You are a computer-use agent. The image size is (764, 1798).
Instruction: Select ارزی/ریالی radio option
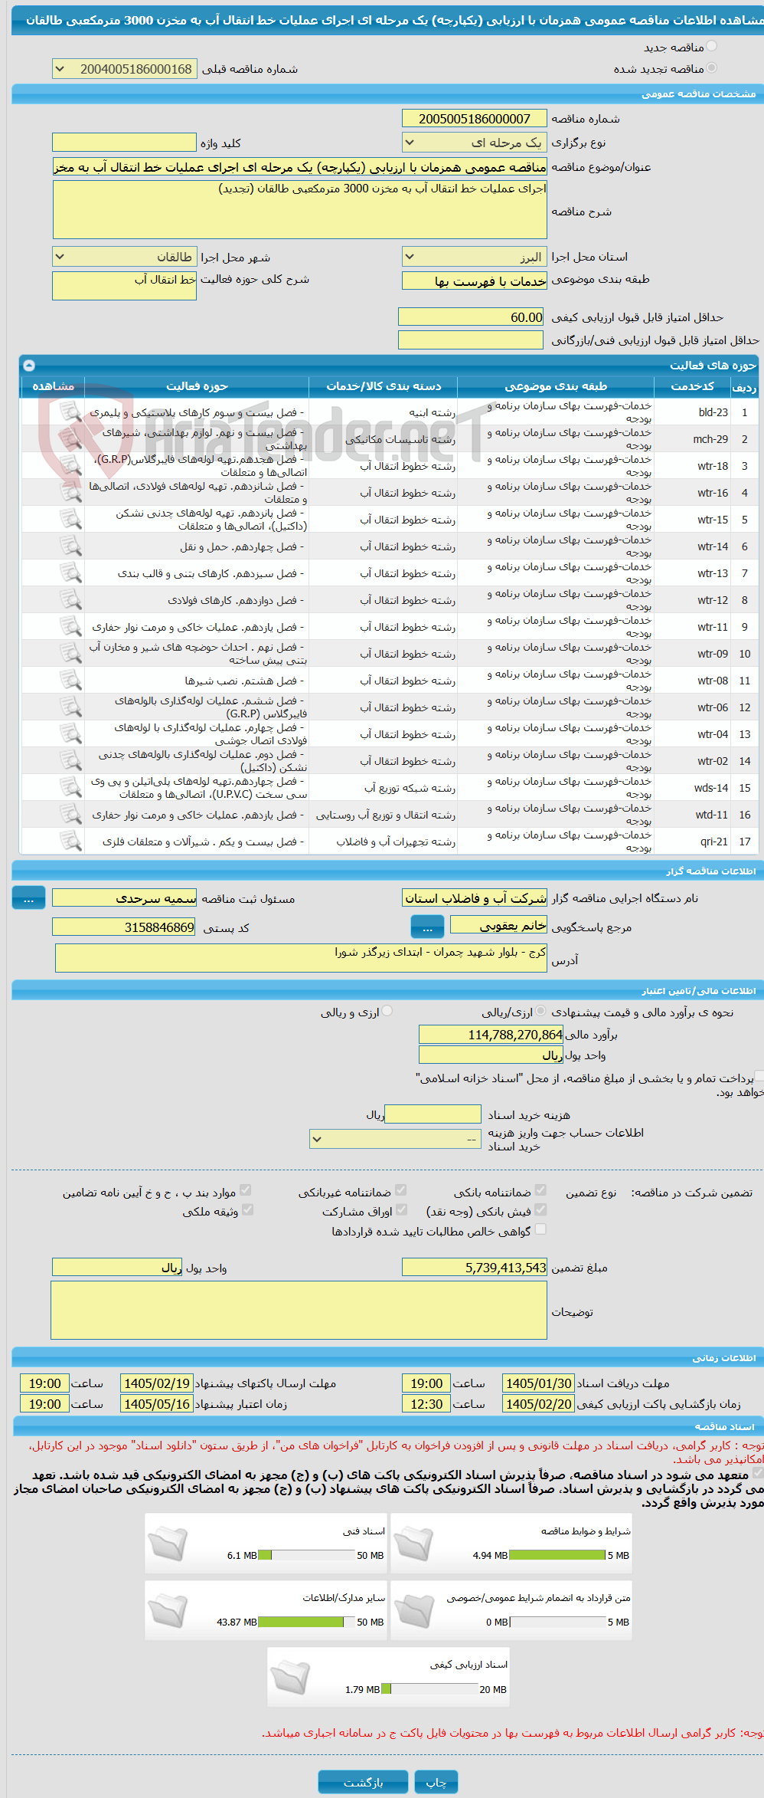(541, 1012)
